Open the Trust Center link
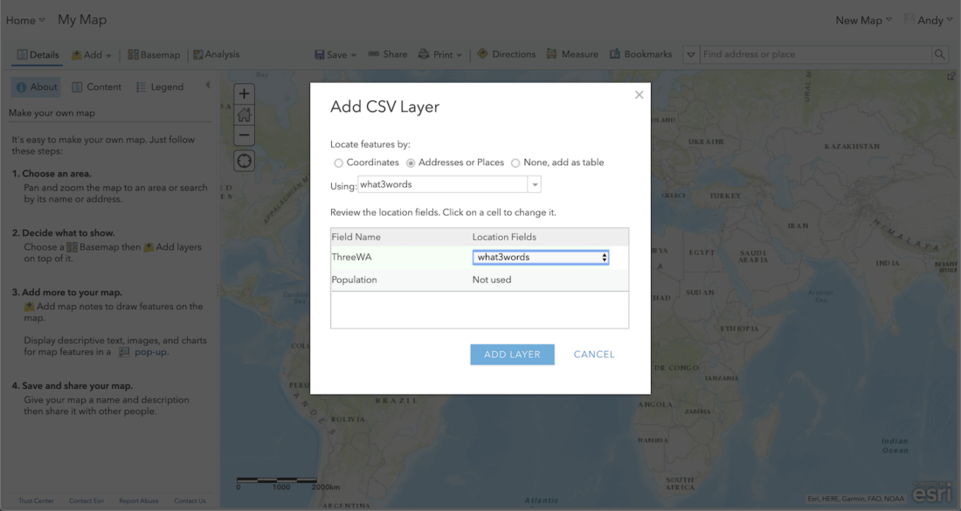This screenshot has height=511, width=961. [x=36, y=501]
